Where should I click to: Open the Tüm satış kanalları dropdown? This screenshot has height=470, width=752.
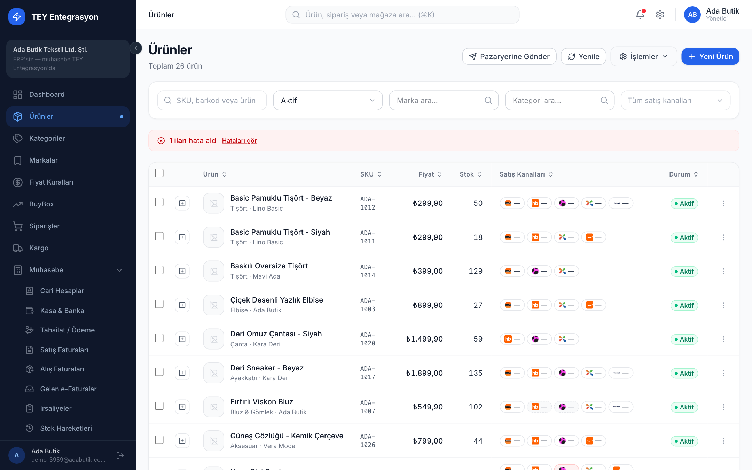pos(675,100)
